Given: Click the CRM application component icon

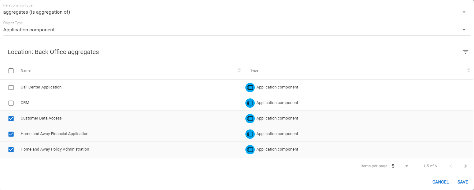Looking at the screenshot, I should coord(250,103).
